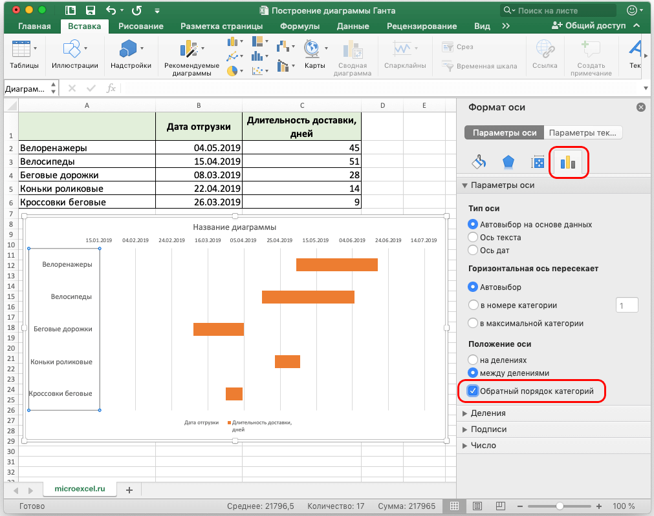
Task: Switch to Page Layout view in status bar
Action: click(x=477, y=506)
